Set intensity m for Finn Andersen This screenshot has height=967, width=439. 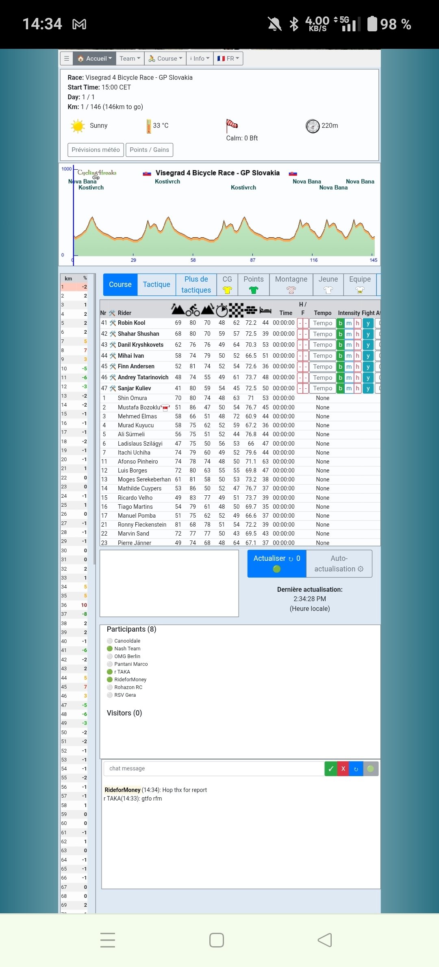[x=349, y=367]
